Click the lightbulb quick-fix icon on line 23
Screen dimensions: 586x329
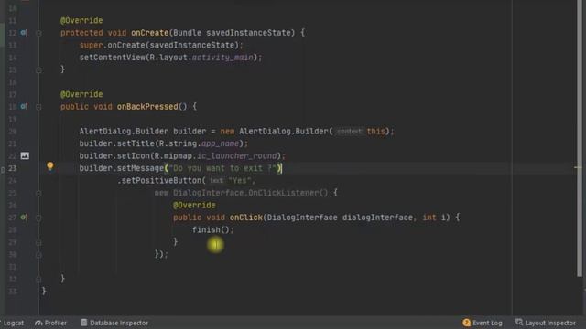click(x=50, y=166)
